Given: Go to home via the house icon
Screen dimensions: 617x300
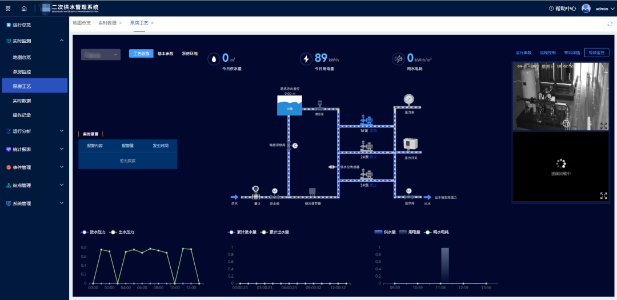Looking at the screenshot, I should point(24,8).
